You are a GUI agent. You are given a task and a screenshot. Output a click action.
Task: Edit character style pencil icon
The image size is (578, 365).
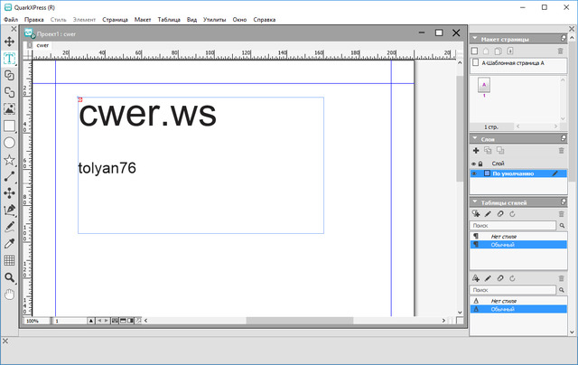(x=488, y=278)
